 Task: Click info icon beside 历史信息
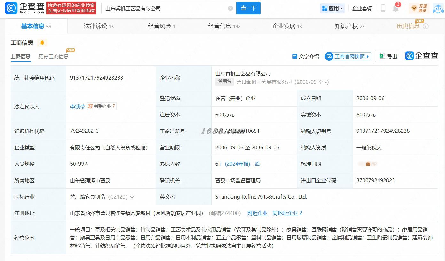425,27
